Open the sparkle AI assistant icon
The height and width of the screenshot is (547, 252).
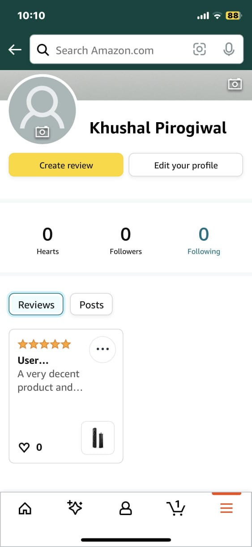pos(75,507)
